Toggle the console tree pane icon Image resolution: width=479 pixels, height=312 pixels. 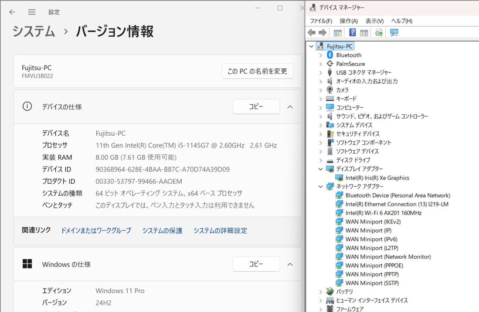(x=338, y=31)
